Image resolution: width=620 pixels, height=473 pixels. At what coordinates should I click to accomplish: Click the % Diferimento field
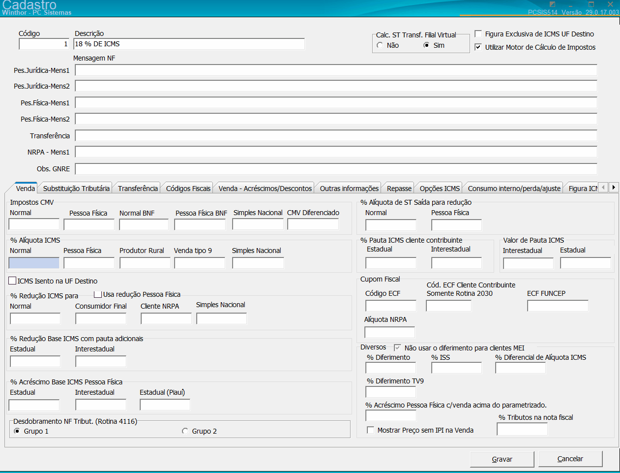coord(391,368)
